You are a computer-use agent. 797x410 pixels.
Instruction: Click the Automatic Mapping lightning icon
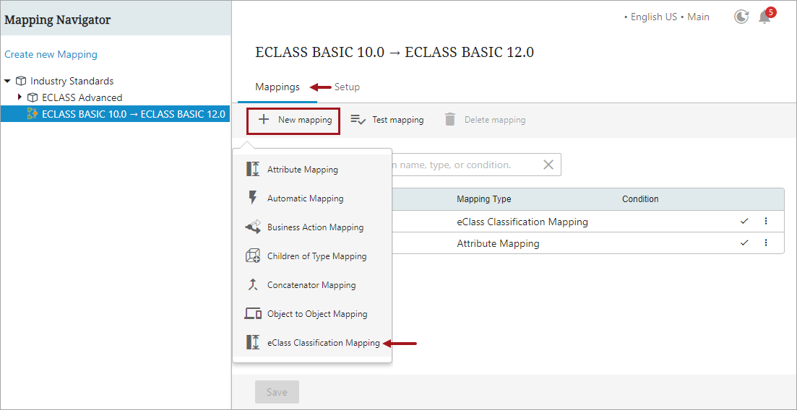pos(253,198)
